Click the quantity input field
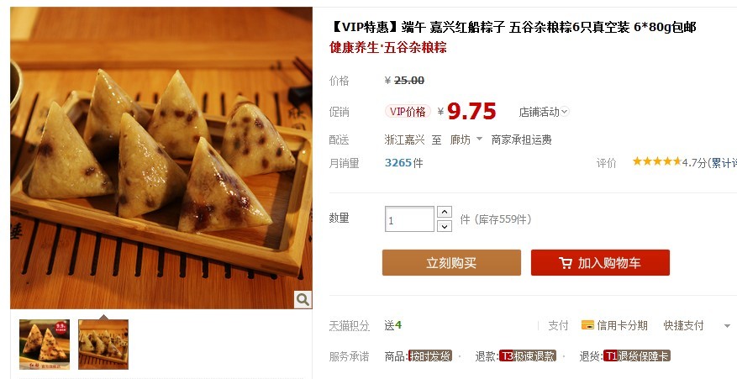This screenshot has width=737, height=379. (409, 219)
